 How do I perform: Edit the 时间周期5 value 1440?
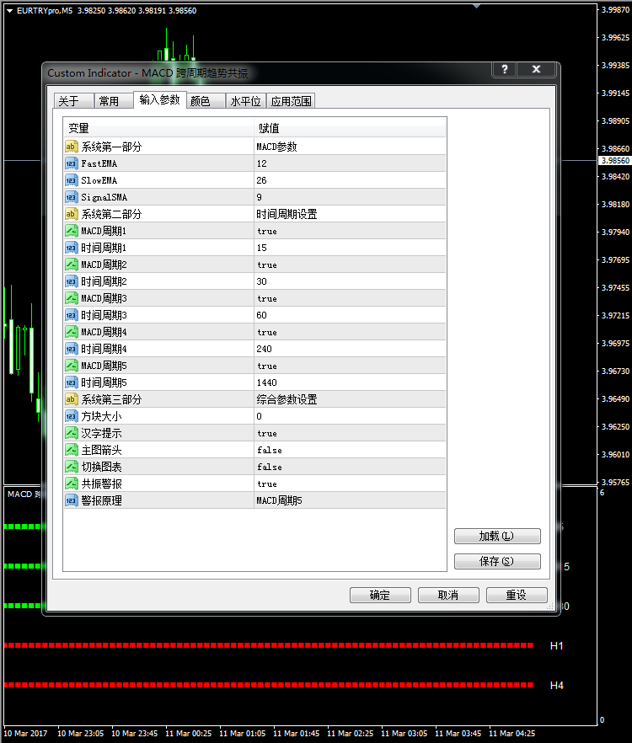tap(350, 382)
